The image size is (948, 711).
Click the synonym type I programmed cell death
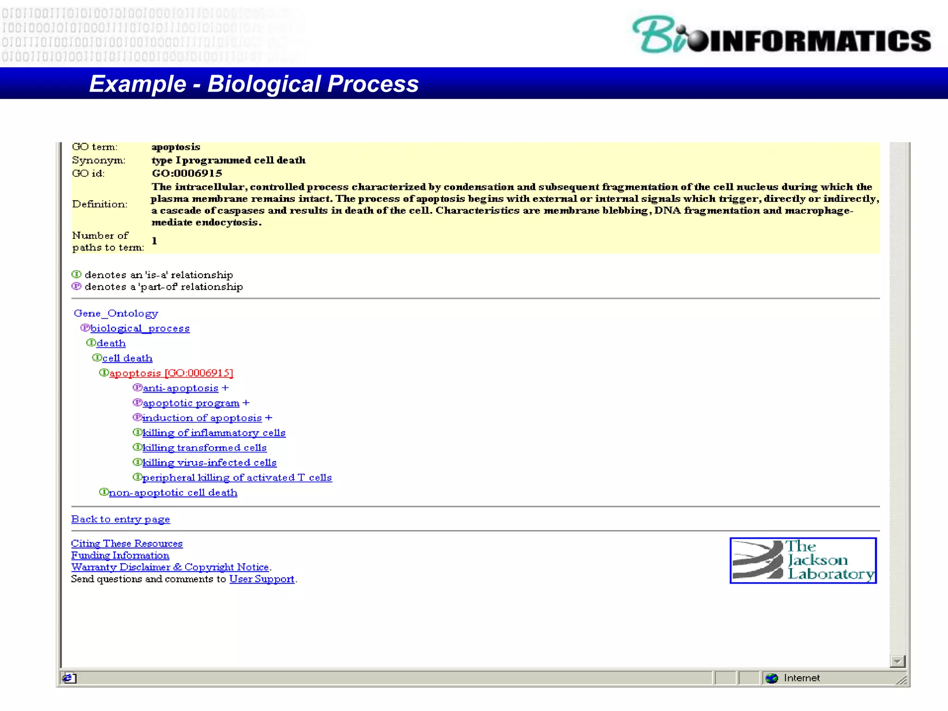[229, 160]
